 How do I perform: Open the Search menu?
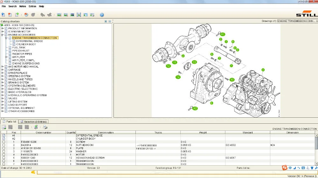[x=13, y=6]
